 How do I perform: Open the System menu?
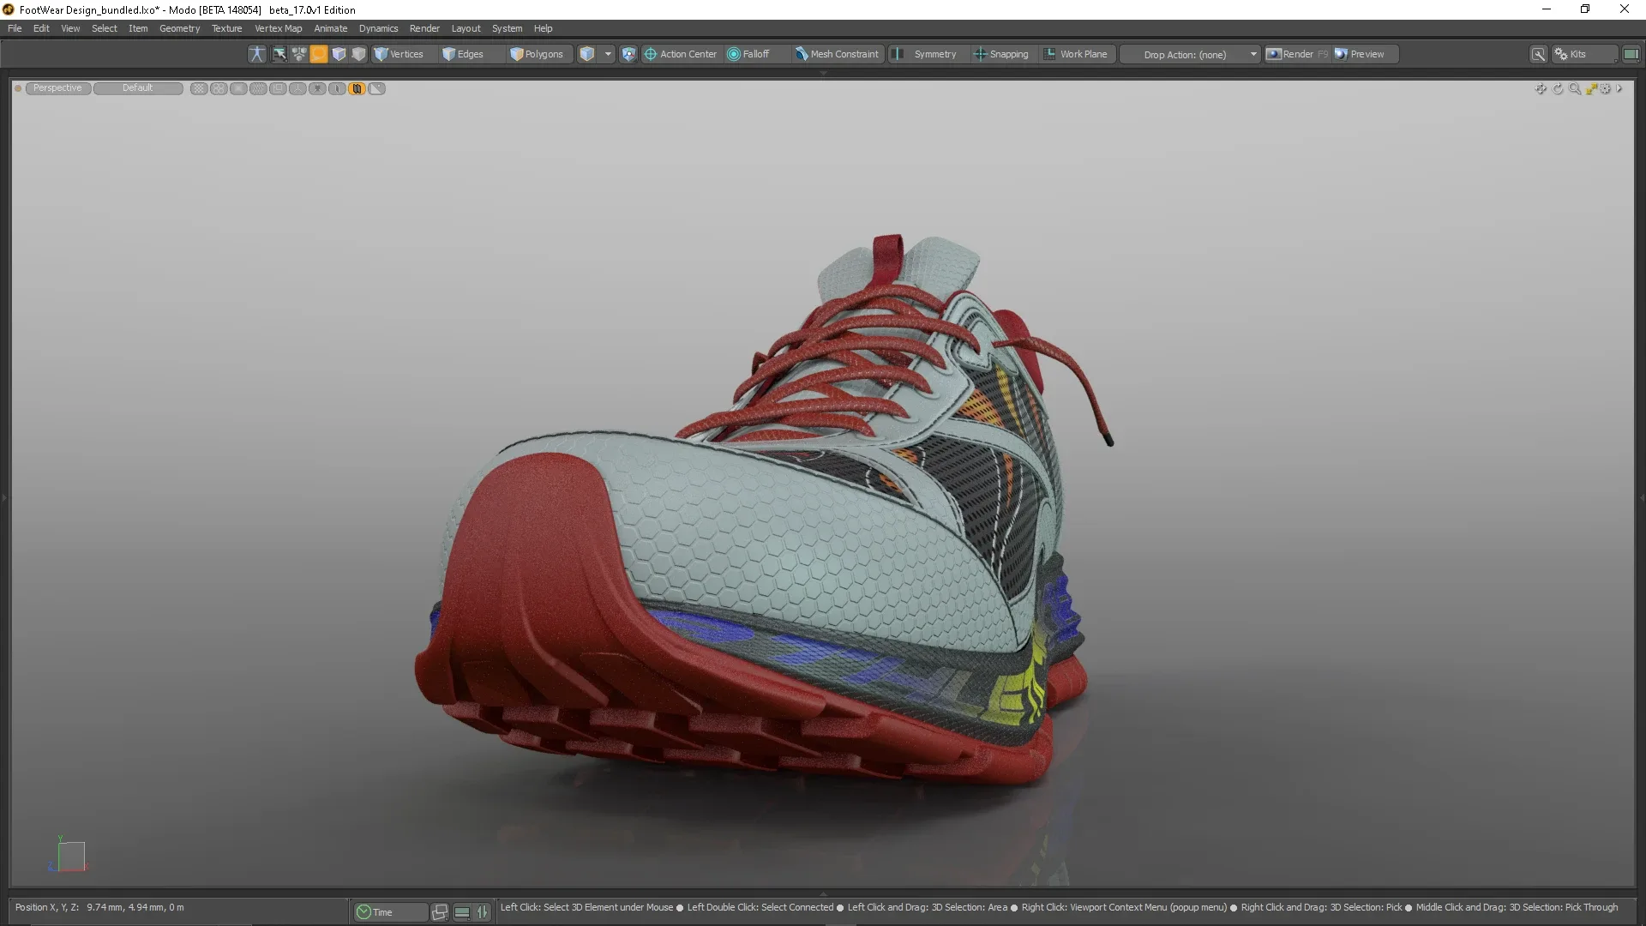pos(507,28)
